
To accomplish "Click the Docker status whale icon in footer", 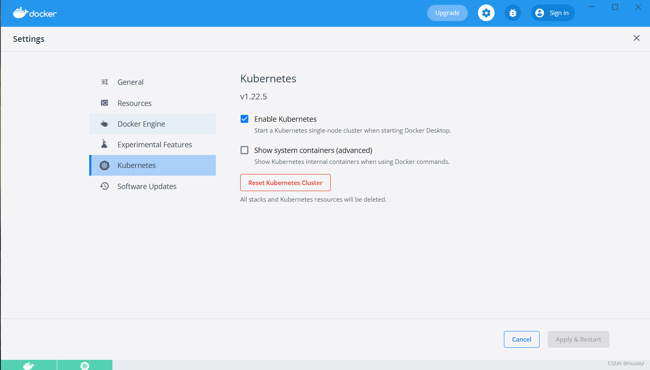I will (28, 366).
